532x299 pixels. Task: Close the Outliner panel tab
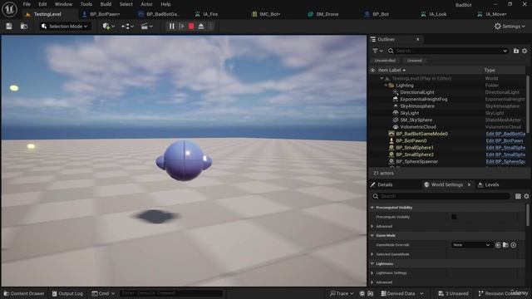click(x=417, y=39)
